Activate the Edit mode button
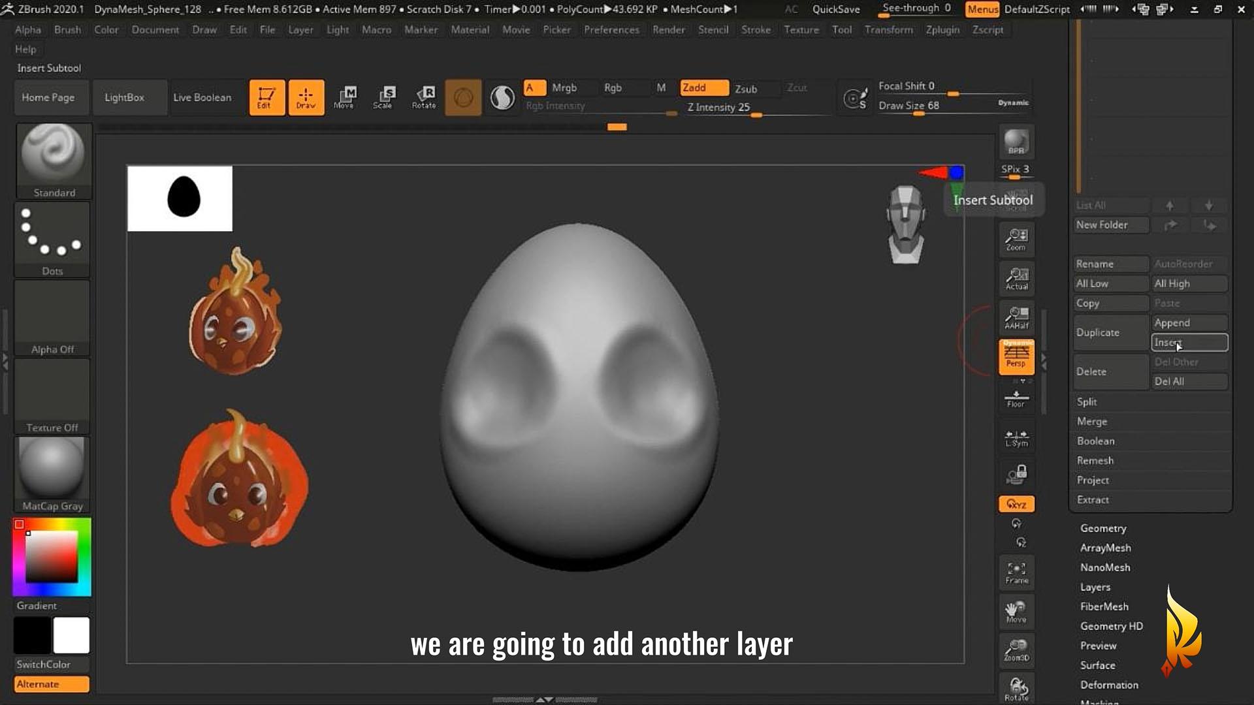The height and width of the screenshot is (705, 1254). click(266, 97)
